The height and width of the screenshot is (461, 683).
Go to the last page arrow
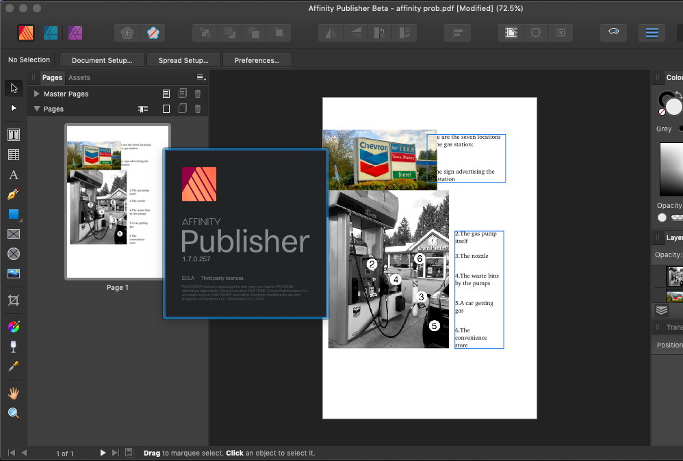click(x=116, y=453)
